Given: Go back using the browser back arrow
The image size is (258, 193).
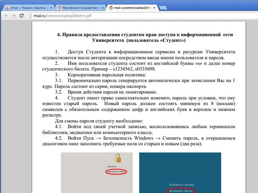Looking at the screenshot, I should point(6,16).
